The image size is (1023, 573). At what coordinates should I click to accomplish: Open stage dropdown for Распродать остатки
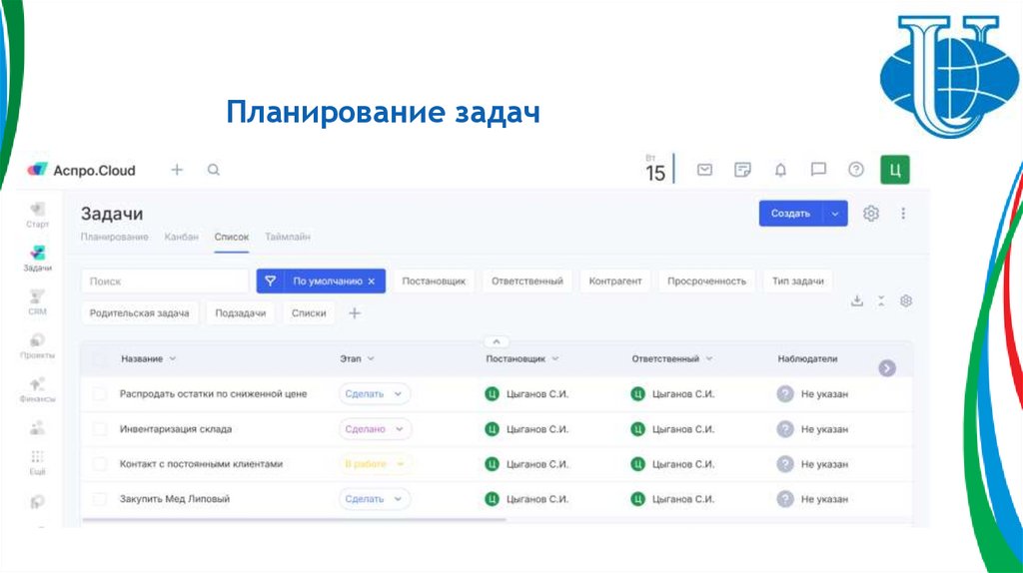point(375,394)
